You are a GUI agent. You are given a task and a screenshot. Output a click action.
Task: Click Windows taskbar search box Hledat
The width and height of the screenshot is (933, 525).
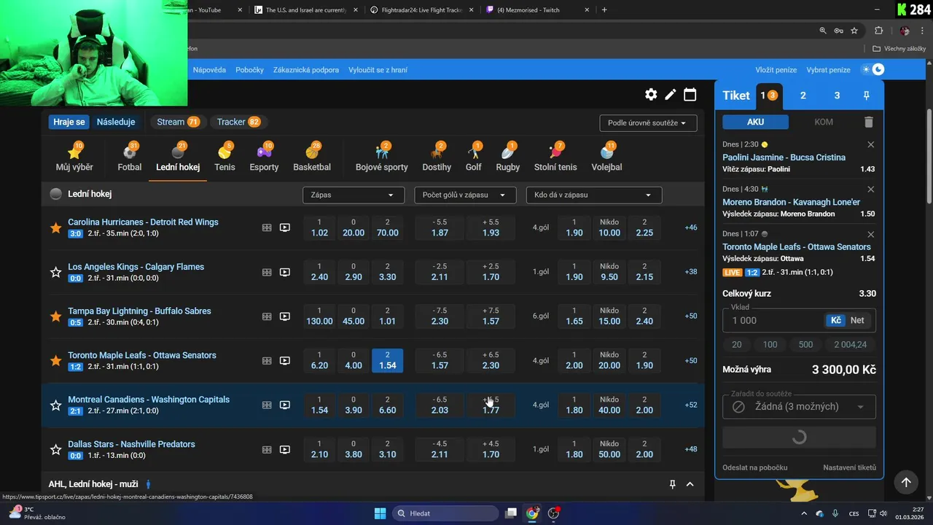(x=445, y=513)
